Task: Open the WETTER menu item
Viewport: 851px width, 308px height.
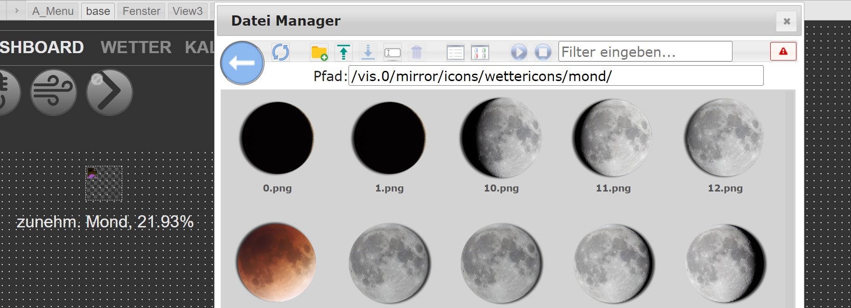Action: pos(136,48)
